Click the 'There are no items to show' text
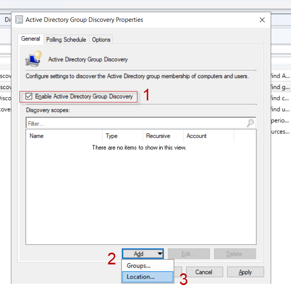 139,147
